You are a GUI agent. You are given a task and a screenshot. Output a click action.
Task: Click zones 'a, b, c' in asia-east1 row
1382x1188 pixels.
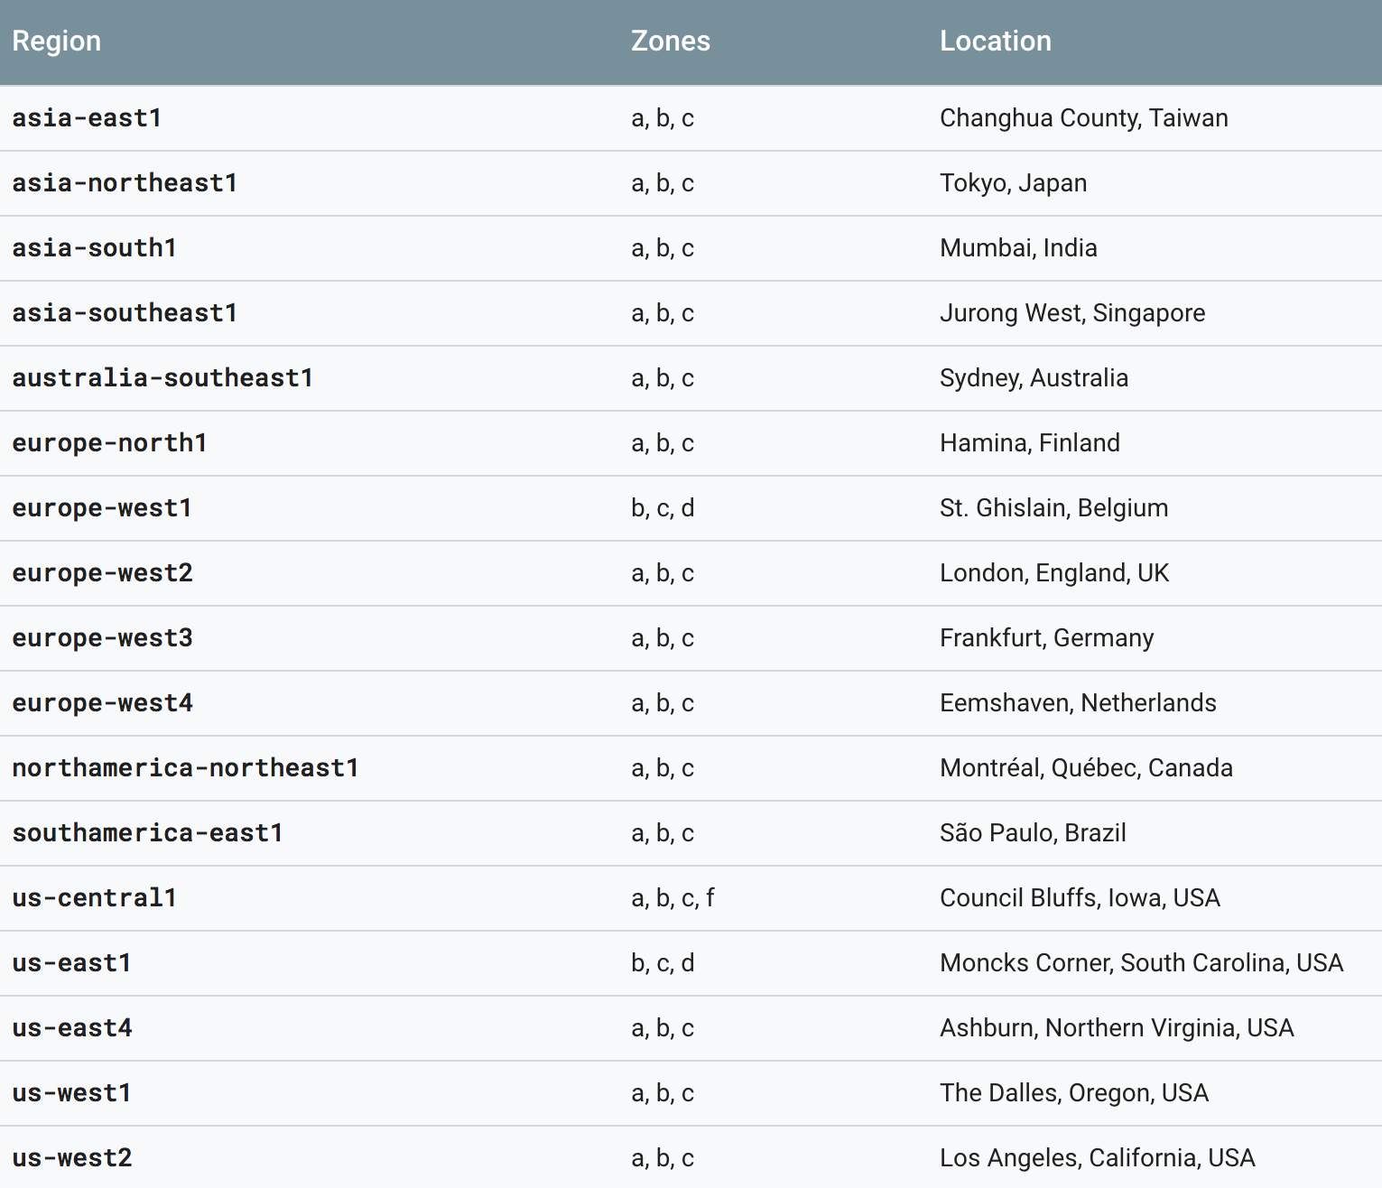(x=663, y=118)
